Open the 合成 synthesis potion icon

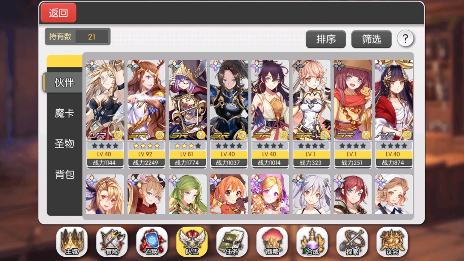coord(312,242)
